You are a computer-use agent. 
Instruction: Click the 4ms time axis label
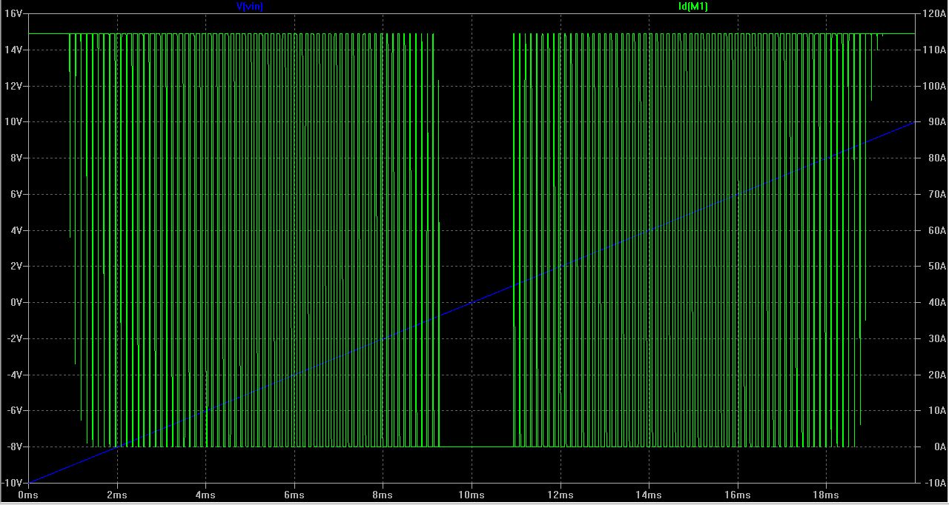click(205, 495)
